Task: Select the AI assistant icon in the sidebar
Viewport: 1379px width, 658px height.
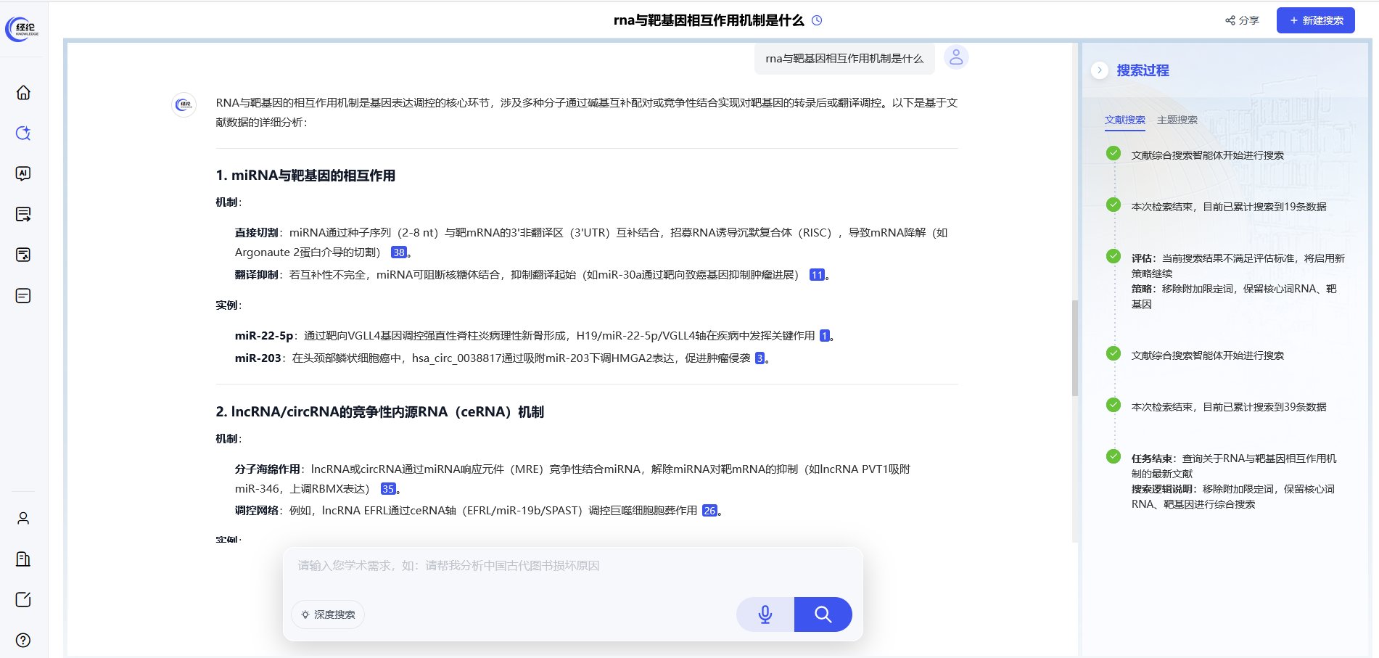Action: click(x=23, y=173)
